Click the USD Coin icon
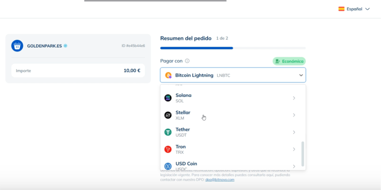The image size is (381, 190). coord(168,166)
